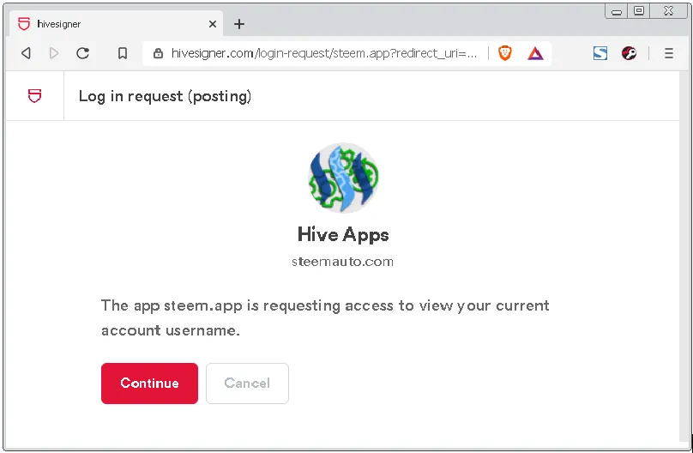
Task: Open a new tab with plus button
Action: tap(239, 24)
